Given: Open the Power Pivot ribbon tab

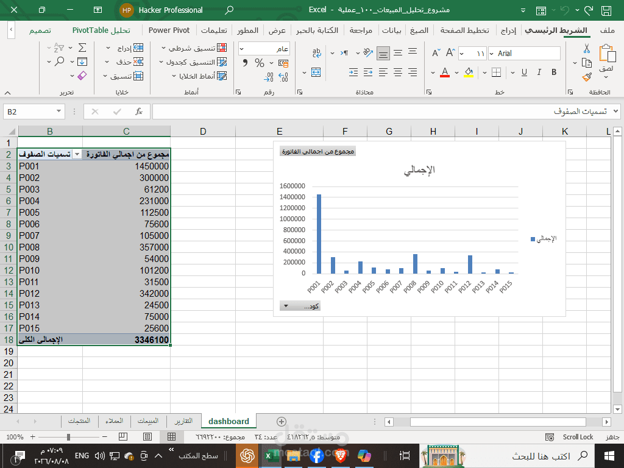Looking at the screenshot, I should click(169, 30).
